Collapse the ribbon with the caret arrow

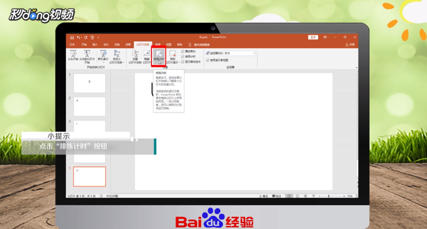[x=356, y=67]
